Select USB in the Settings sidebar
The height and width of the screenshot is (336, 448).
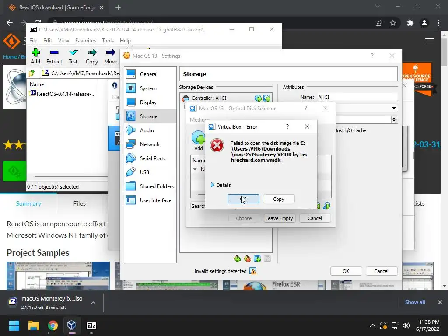(x=150, y=172)
